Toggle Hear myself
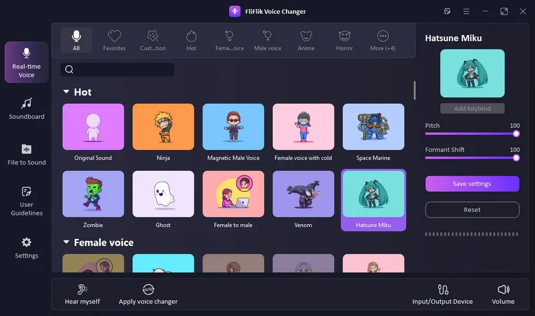535x316 pixels. coord(82,294)
